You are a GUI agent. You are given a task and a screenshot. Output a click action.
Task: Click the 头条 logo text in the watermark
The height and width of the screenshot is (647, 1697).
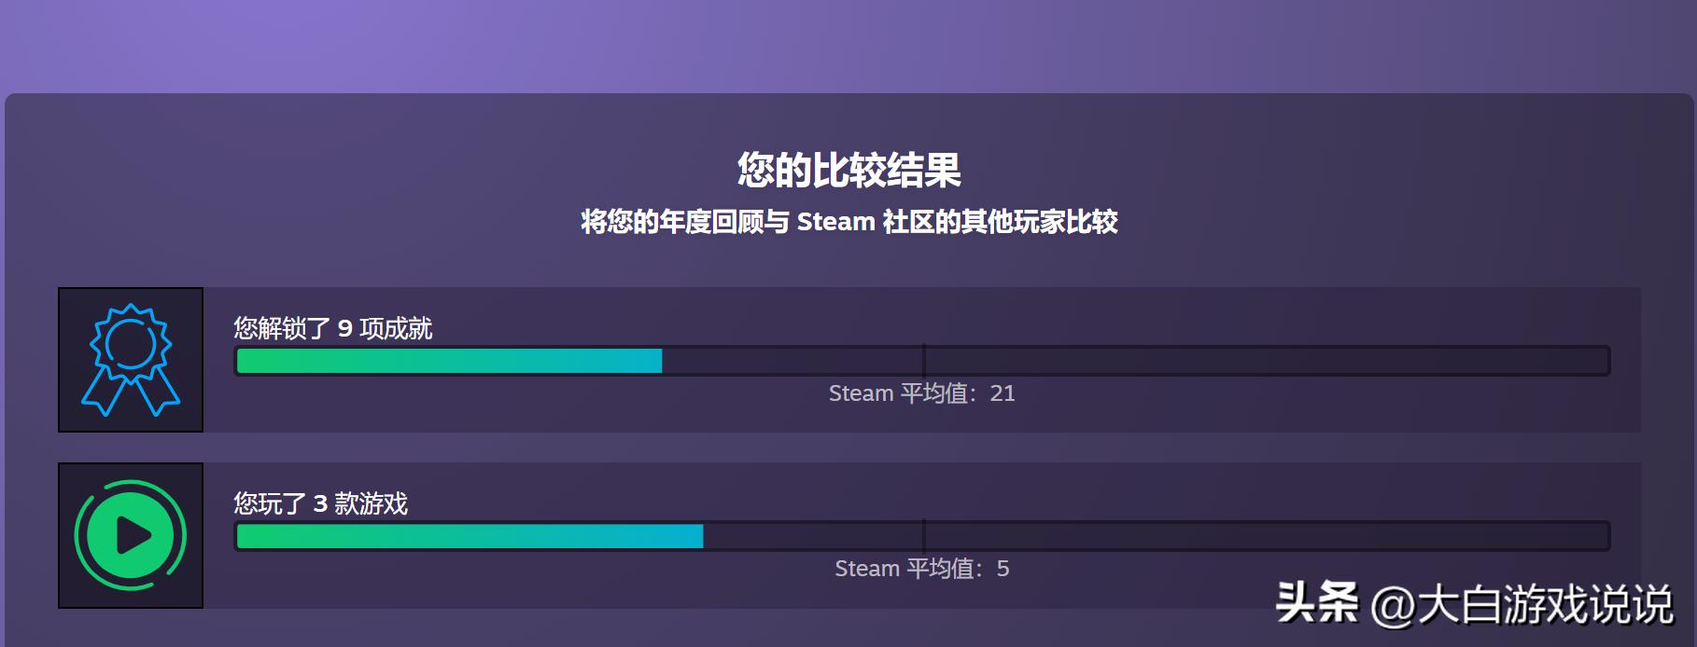[1316, 602]
